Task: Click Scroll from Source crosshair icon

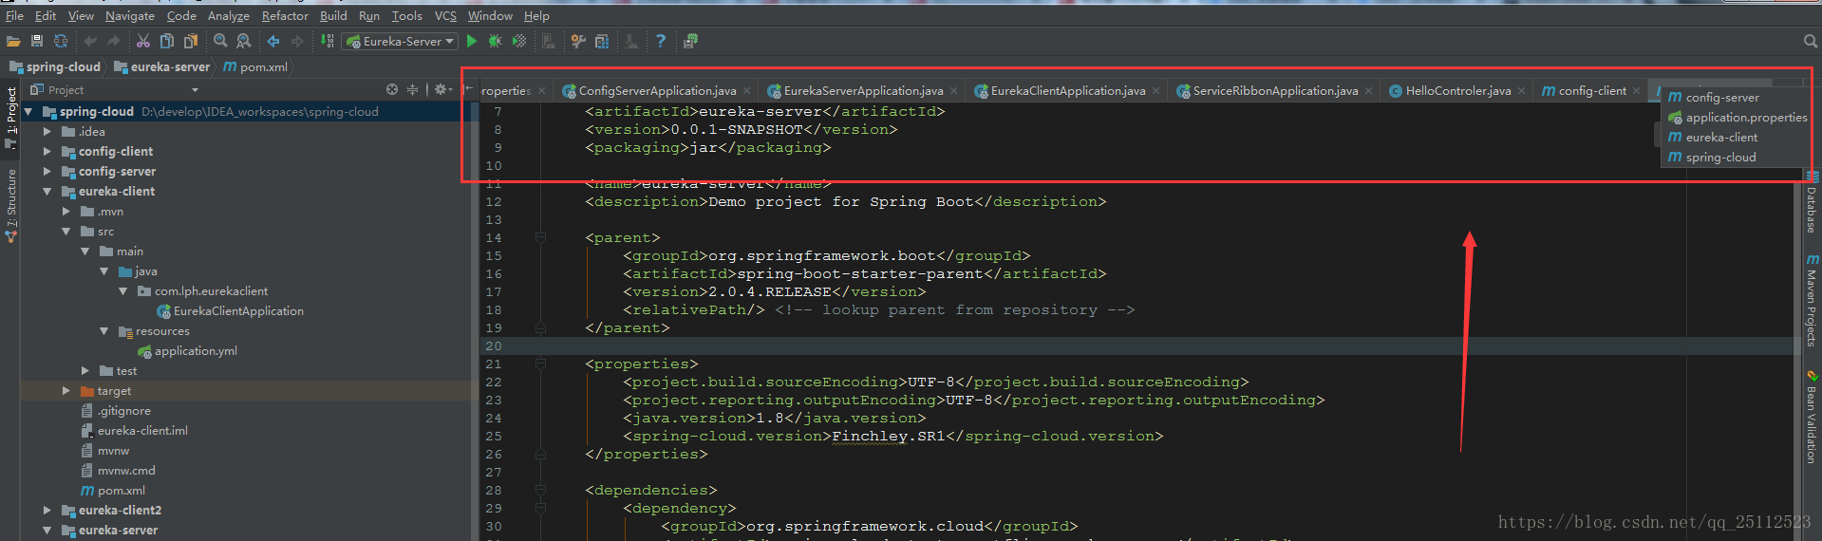Action: [392, 89]
